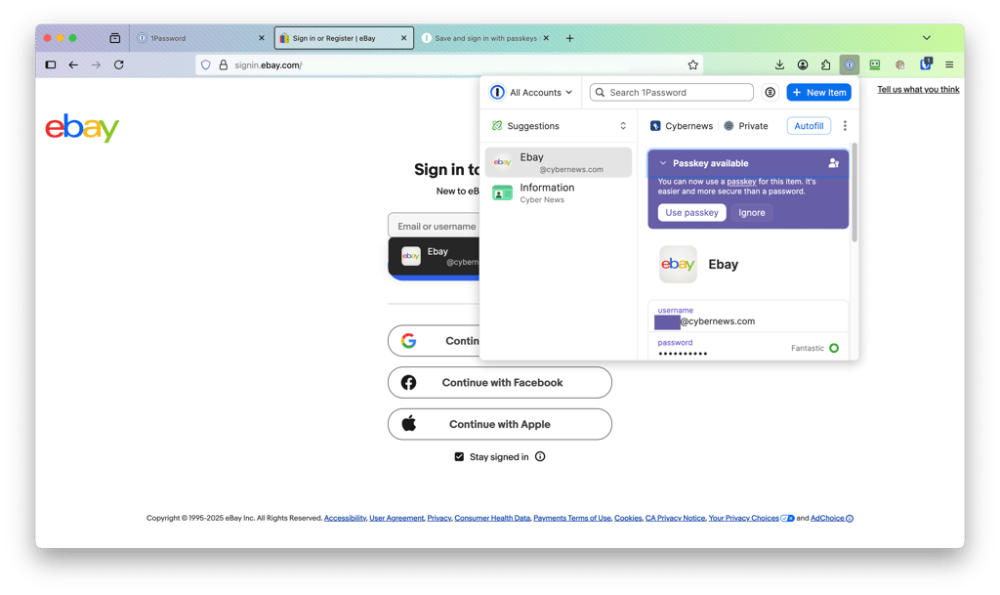Open the three-dot item options menu
This screenshot has height=595, width=1000.
(x=845, y=126)
